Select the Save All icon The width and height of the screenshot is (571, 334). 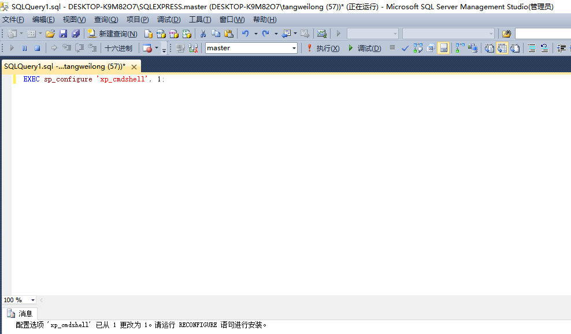pyautogui.click(x=75, y=33)
